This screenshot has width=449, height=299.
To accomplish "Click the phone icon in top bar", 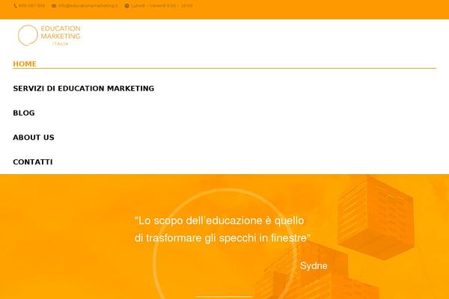I will pos(15,6).
